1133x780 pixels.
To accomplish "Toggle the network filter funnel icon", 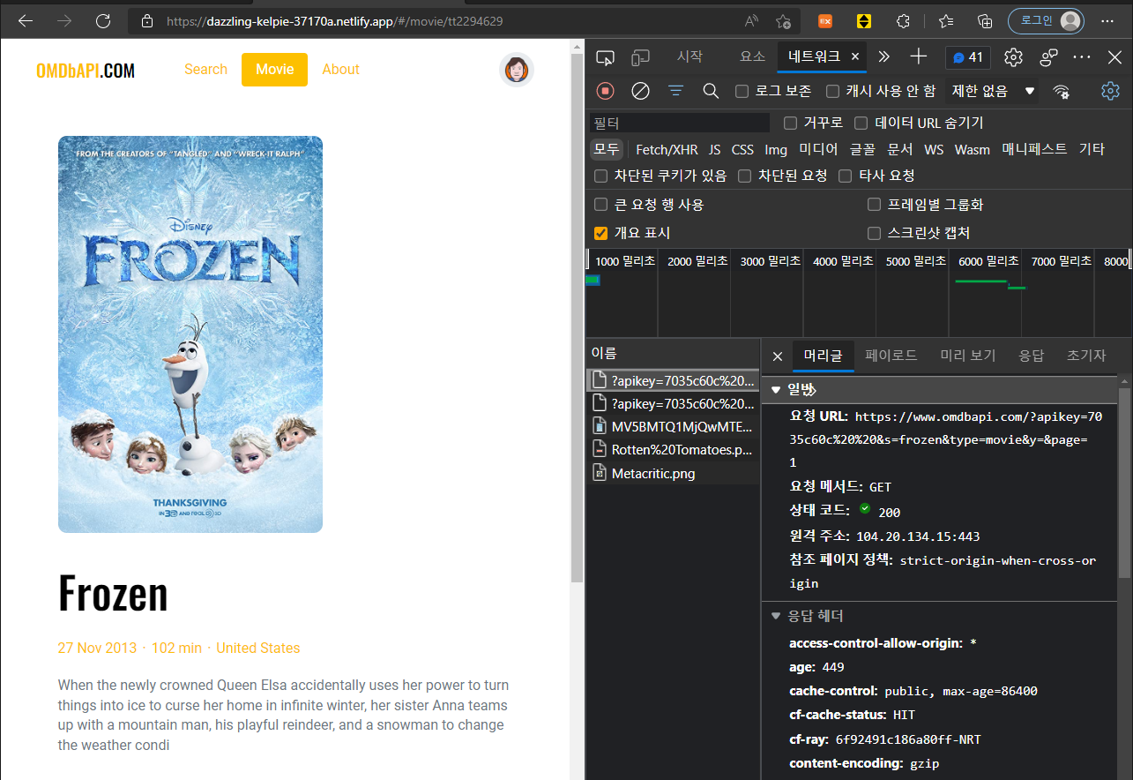I will pos(676,91).
